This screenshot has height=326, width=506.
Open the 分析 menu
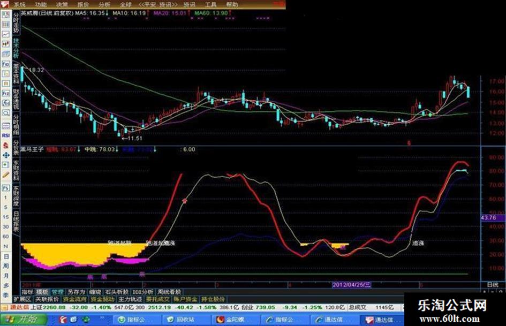click(x=105, y=4)
